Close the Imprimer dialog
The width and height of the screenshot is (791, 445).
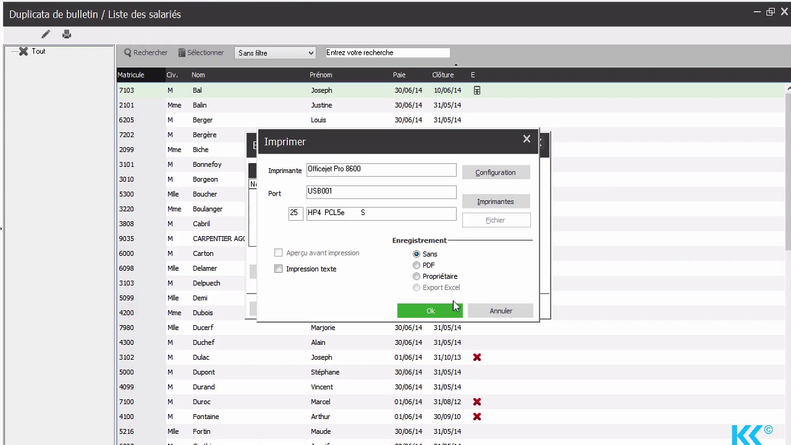527,139
